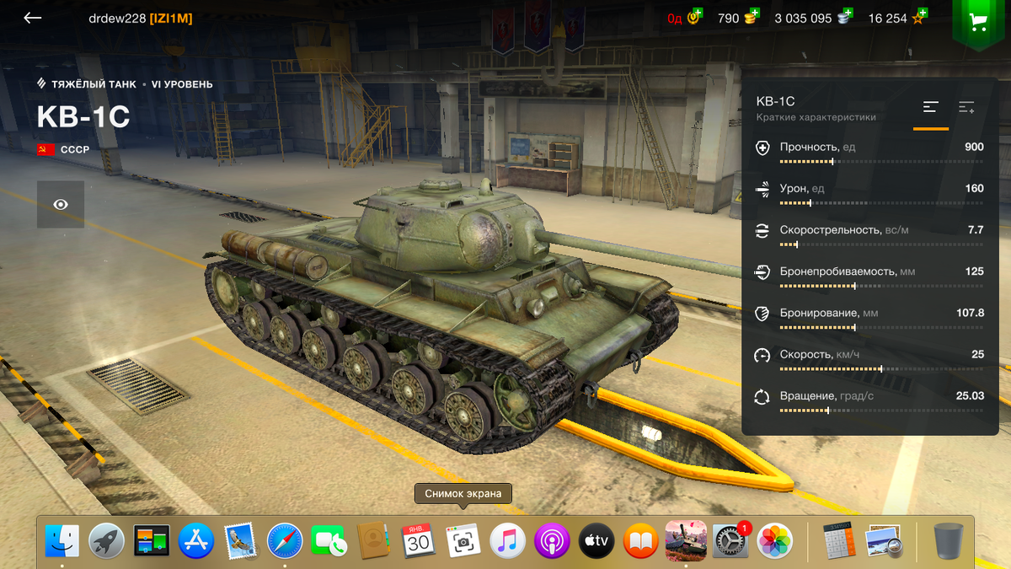
Task: Click the Краткие характеристики subtitle
Action: coord(816,117)
